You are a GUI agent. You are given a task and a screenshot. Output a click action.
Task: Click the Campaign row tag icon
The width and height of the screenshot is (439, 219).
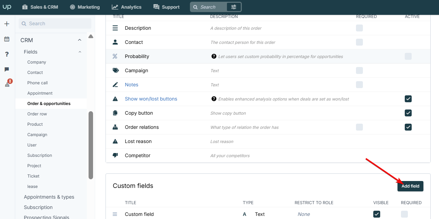pyautogui.click(x=116, y=70)
